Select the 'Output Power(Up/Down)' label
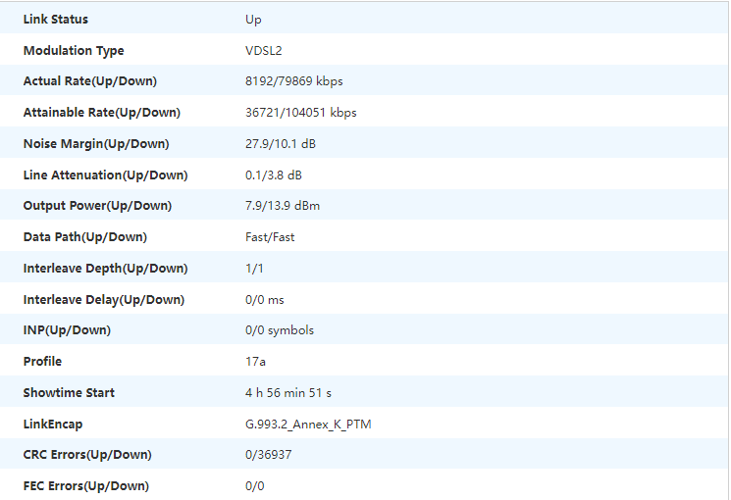The width and height of the screenshot is (731, 500). 97,206
